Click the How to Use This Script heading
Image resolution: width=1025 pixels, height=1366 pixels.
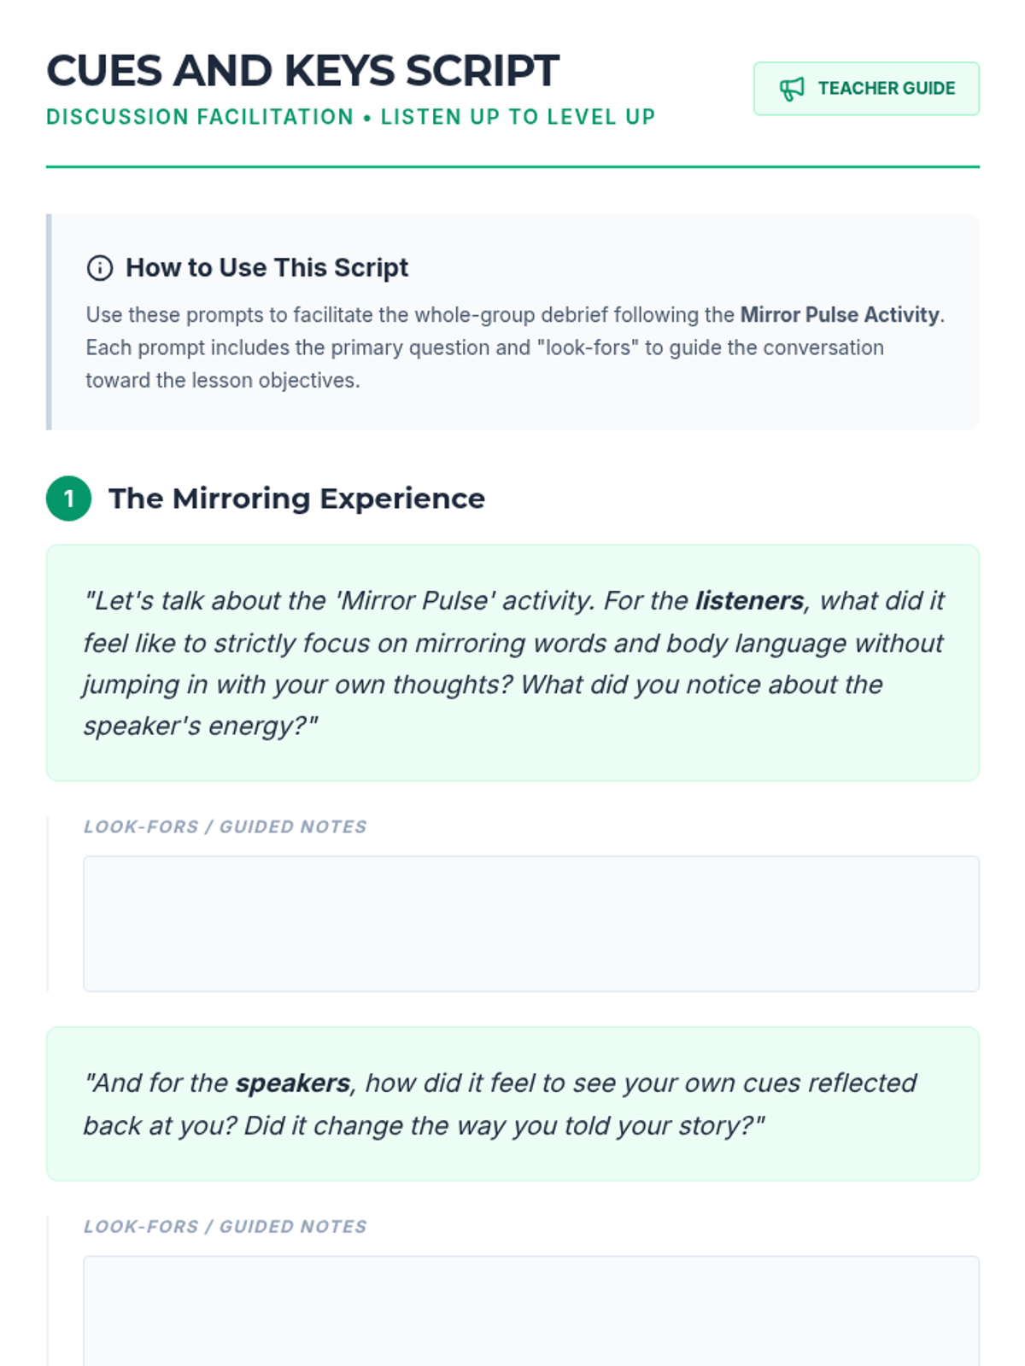[x=266, y=268]
